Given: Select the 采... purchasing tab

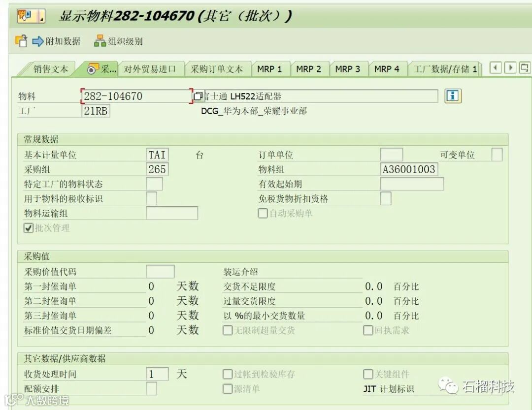Looking at the screenshot, I should point(102,69).
